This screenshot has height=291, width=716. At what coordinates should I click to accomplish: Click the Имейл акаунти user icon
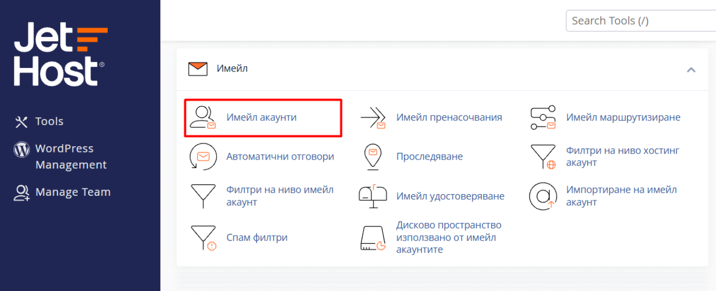tap(202, 117)
